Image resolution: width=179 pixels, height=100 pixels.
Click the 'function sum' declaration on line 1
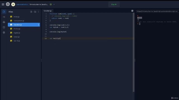(x=62, y=14)
